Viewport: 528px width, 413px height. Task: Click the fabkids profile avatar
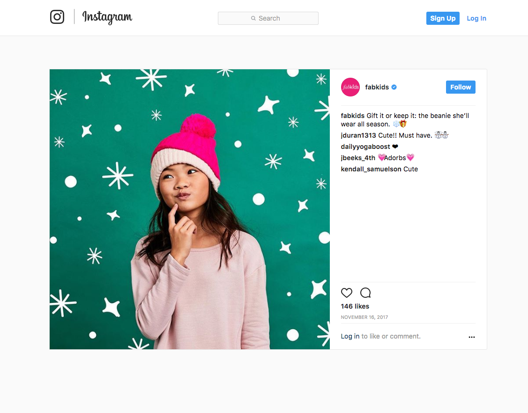(350, 87)
